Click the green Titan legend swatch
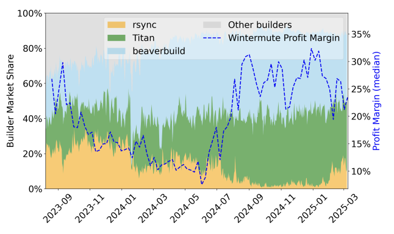Viewport: 394px width, 234px height. pyautogui.click(x=116, y=38)
